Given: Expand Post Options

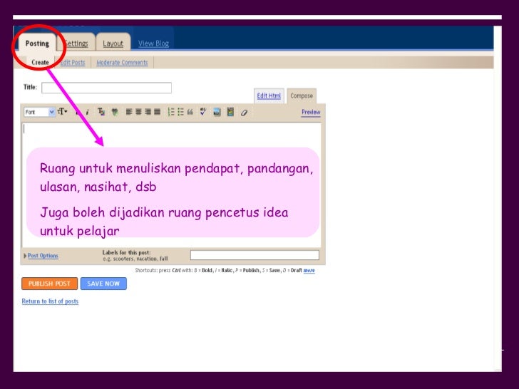Looking at the screenshot, I should pos(41,256).
